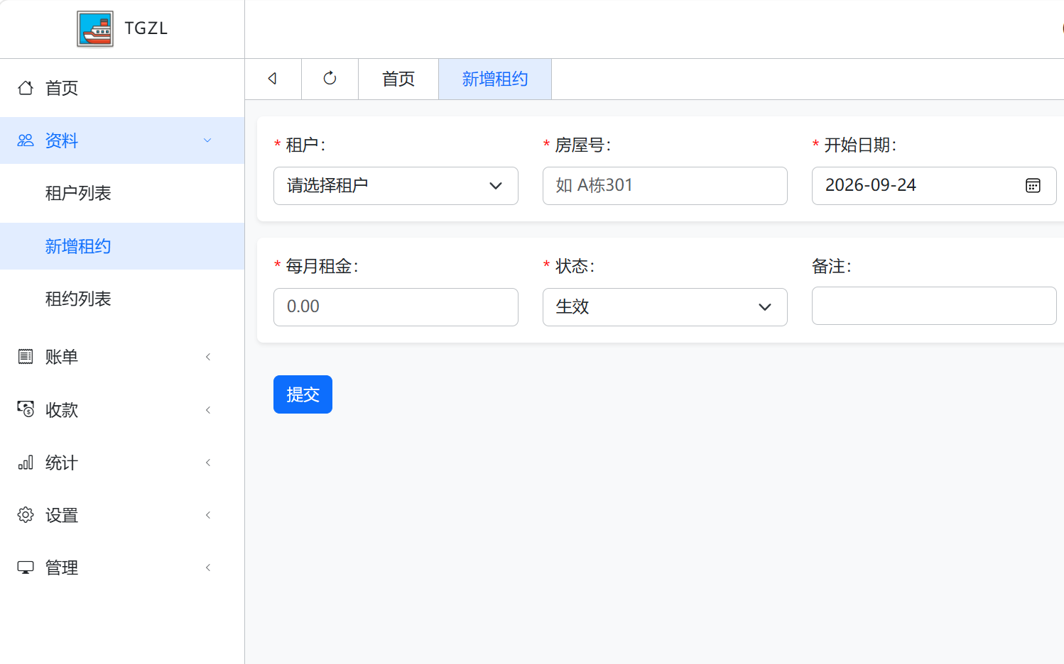Click the bar chart icon beside 统计

(x=26, y=463)
